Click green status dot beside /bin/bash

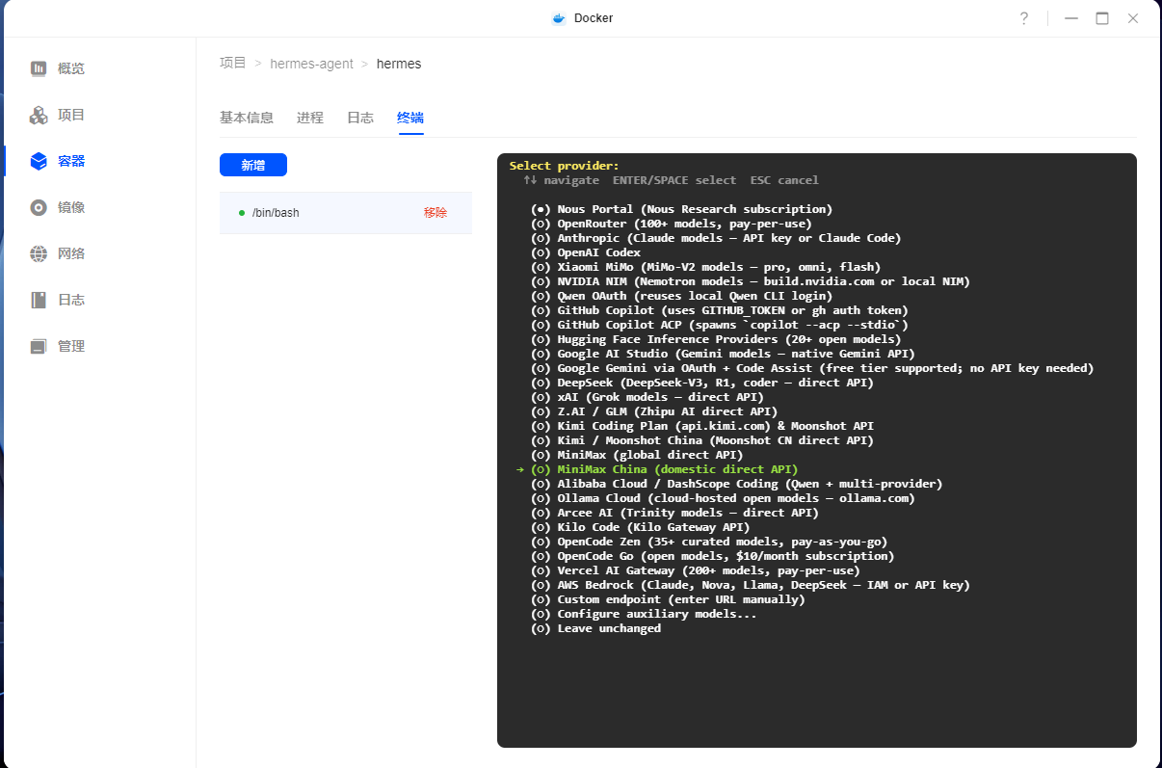[x=241, y=213]
